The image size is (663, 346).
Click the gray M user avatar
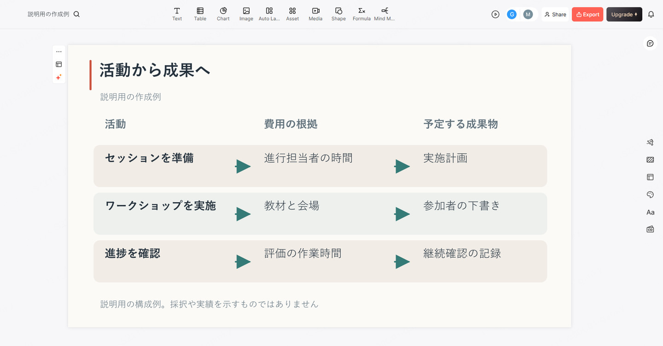tap(528, 14)
